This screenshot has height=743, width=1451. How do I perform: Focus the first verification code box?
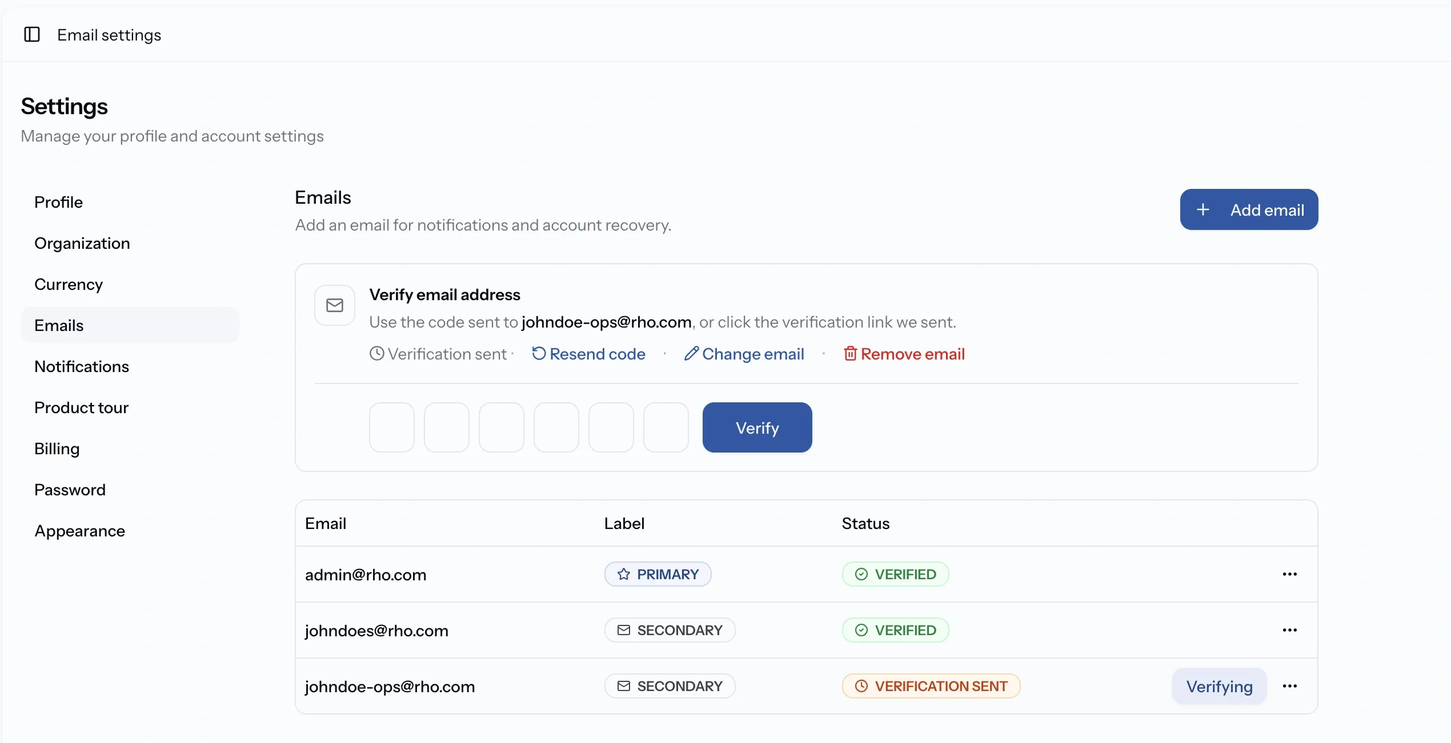click(x=392, y=427)
